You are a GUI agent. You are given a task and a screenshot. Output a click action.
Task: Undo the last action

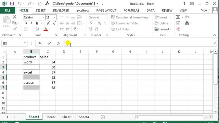[20, 3]
